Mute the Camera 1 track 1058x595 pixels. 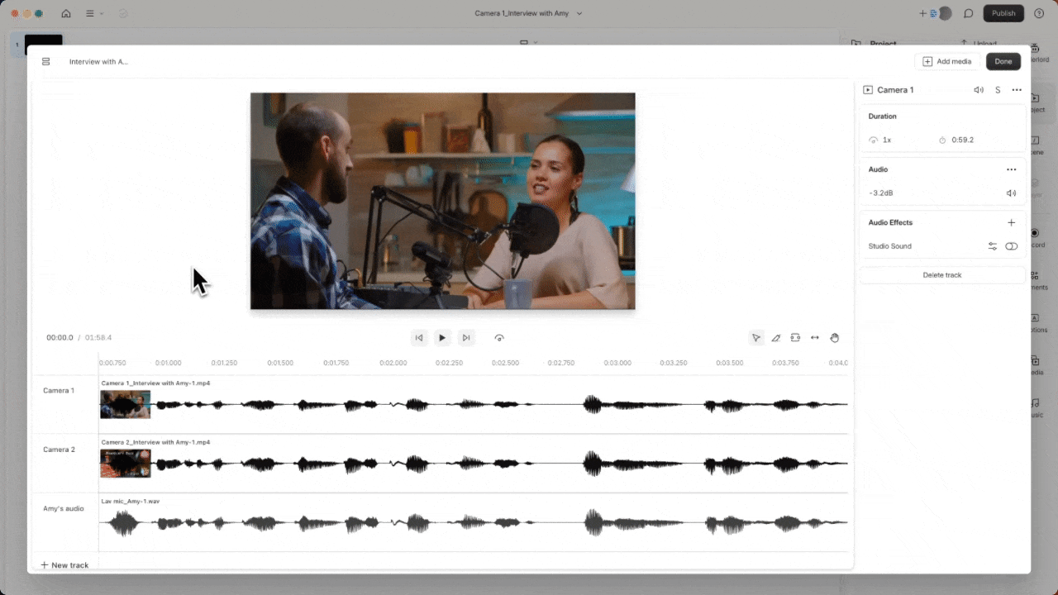point(979,90)
